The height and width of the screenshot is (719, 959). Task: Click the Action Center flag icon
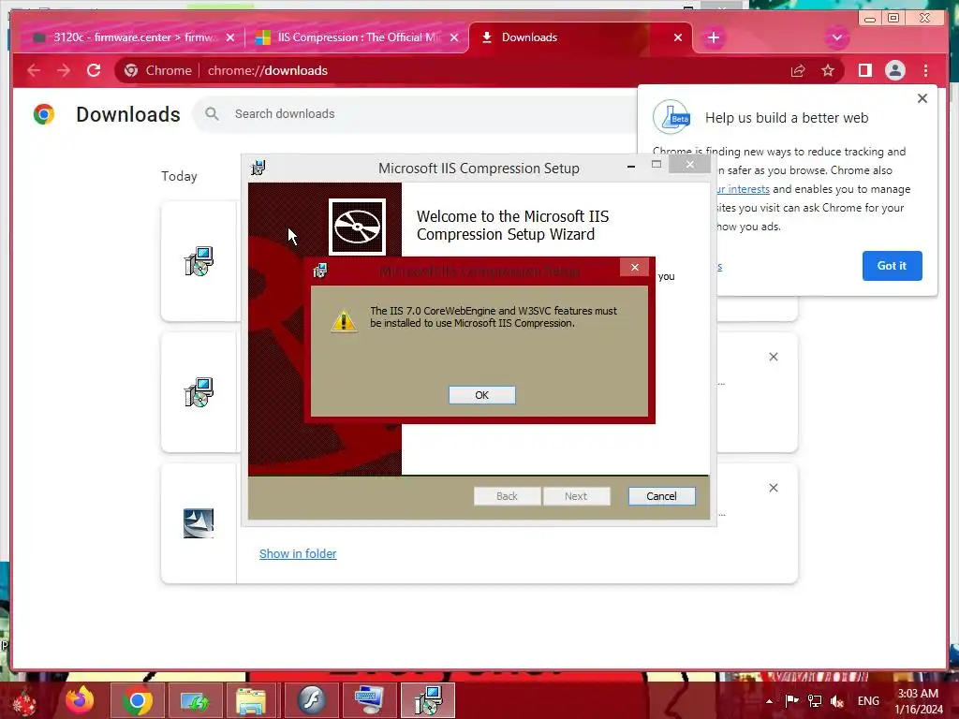pos(791,701)
